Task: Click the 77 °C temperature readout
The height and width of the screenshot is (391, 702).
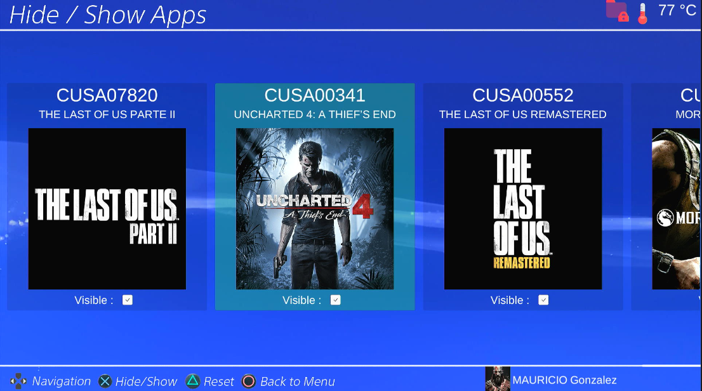Action: 677,11
